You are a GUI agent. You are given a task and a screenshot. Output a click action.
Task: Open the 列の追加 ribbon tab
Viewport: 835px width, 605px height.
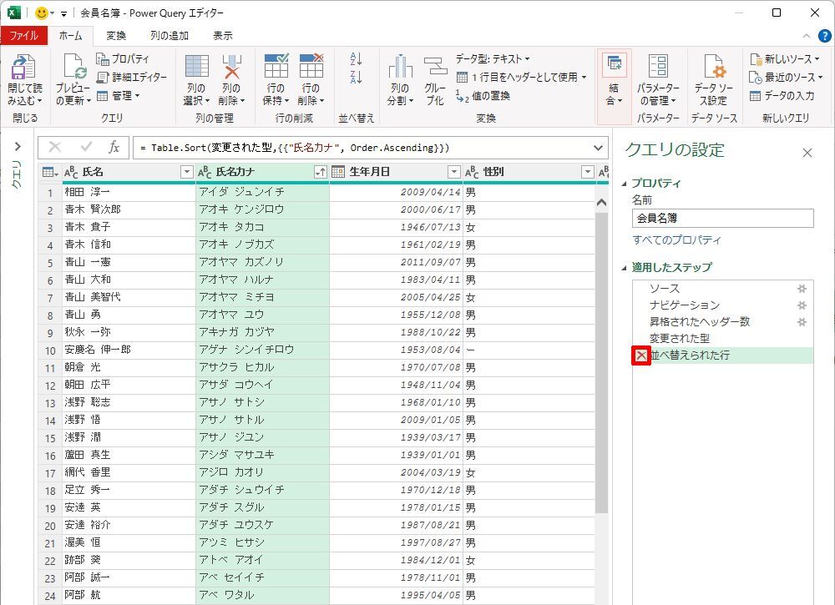[x=169, y=36]
